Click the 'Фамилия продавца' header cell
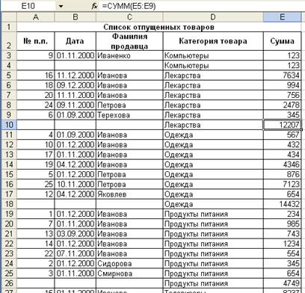Viewport: 305px width, 293px height. point(129,41)
